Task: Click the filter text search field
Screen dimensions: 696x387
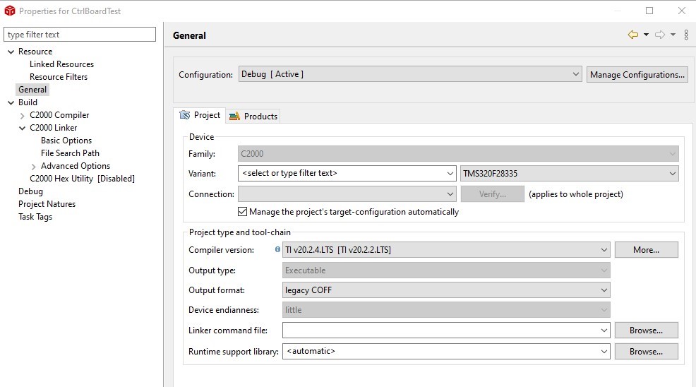Action: tap(80, 35)
